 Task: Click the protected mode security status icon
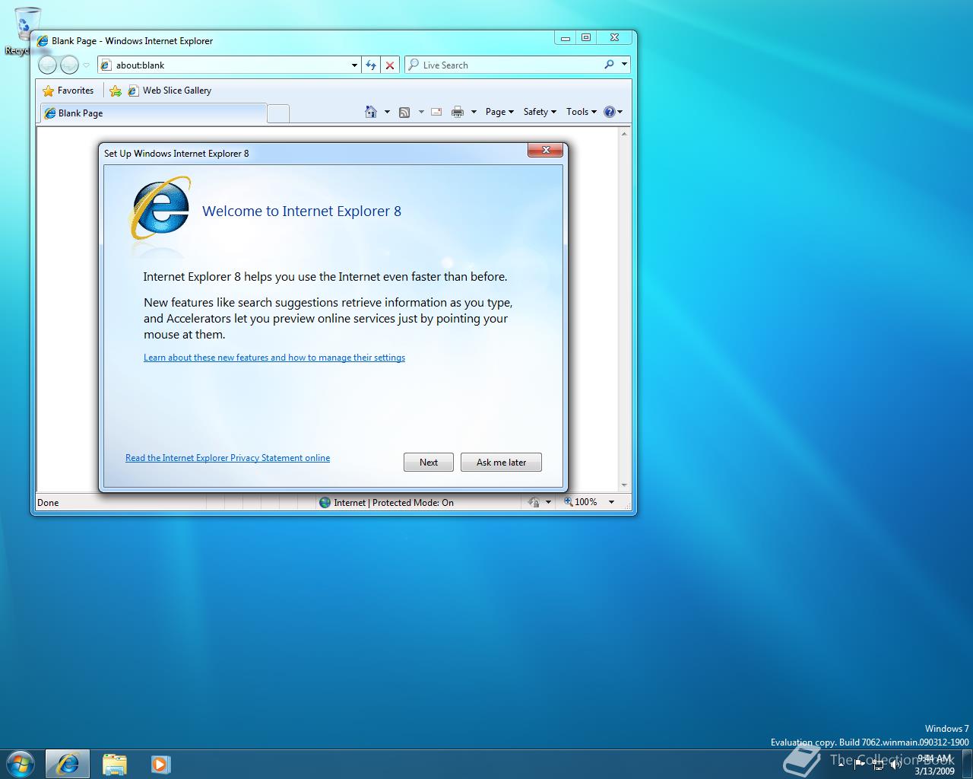(534, 502)
